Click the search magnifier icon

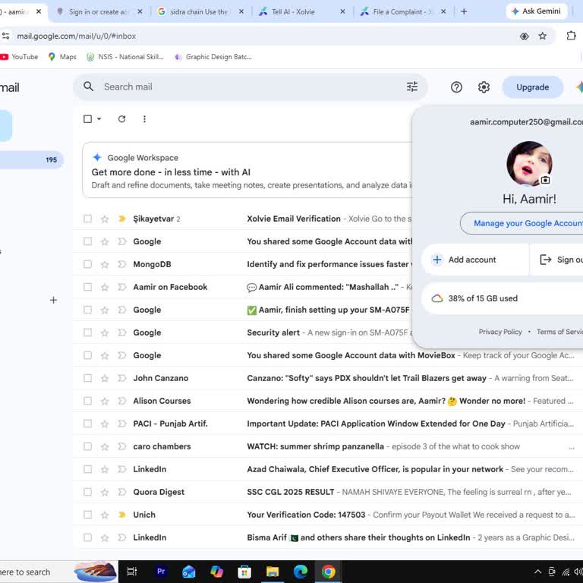click(x=89, y=87)
